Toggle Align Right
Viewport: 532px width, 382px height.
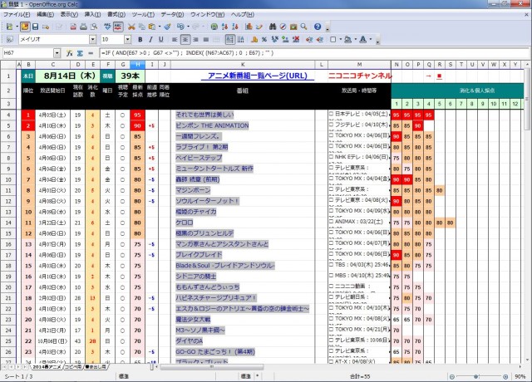tap(196, 40)
